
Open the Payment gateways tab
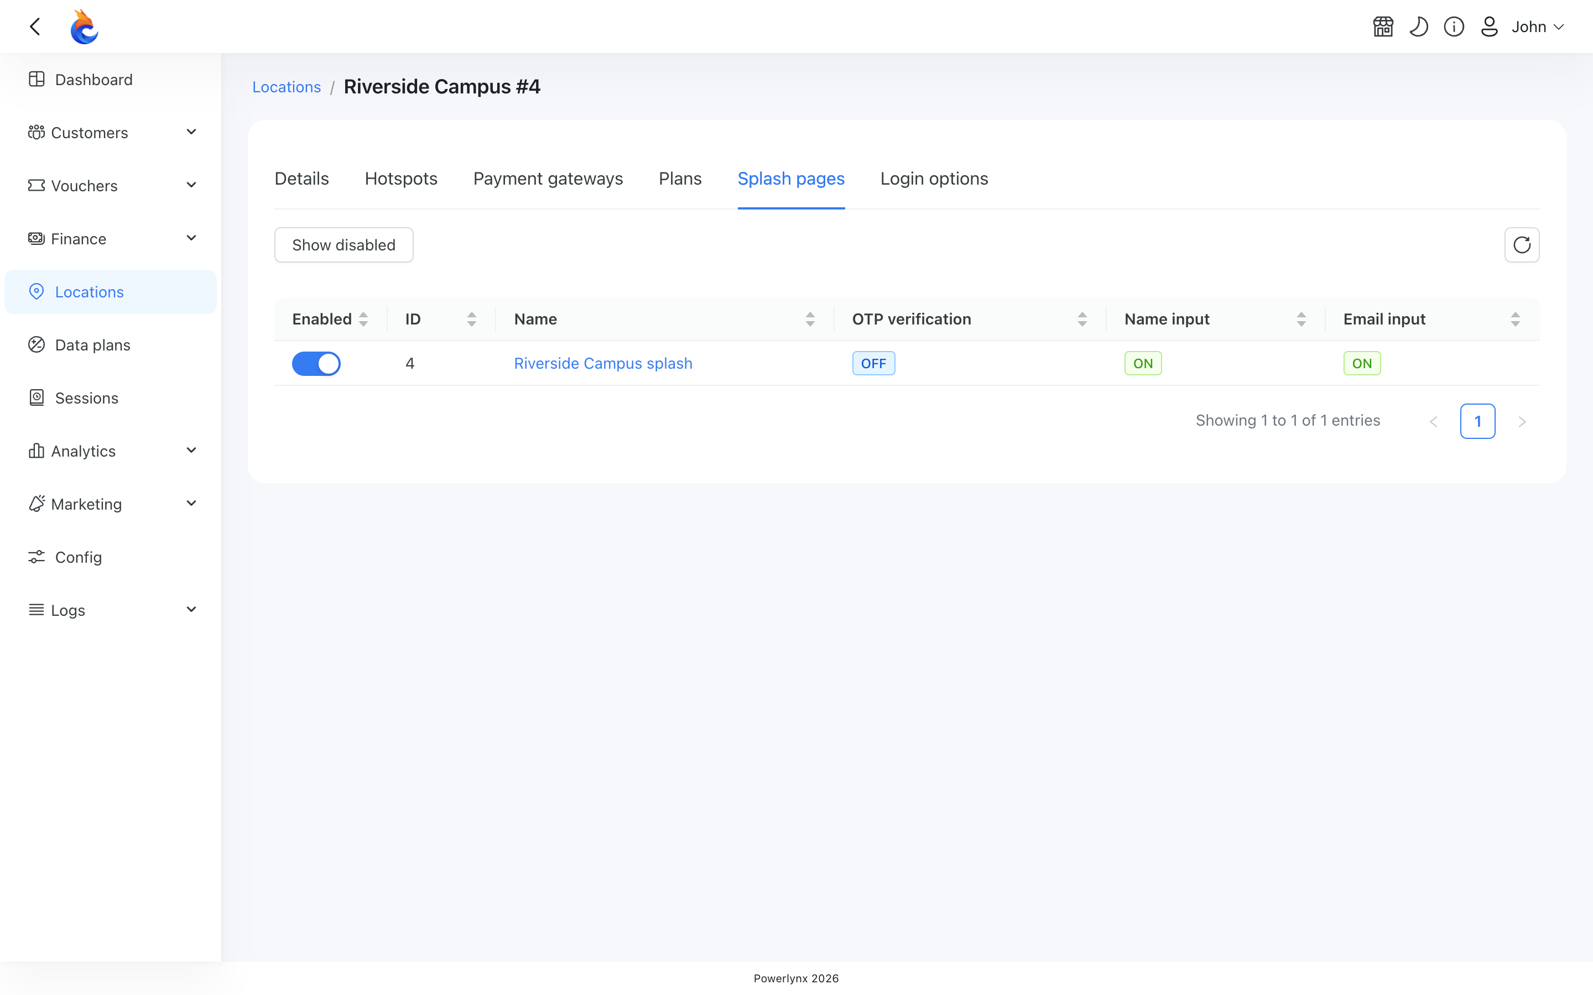(x=548, y=179)
